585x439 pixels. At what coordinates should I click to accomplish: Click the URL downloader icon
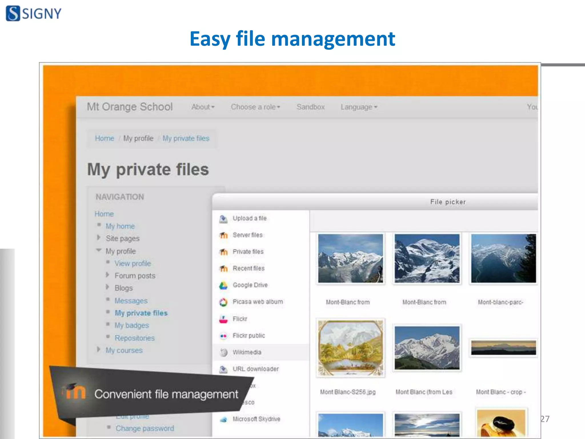[x=223, y=369]
